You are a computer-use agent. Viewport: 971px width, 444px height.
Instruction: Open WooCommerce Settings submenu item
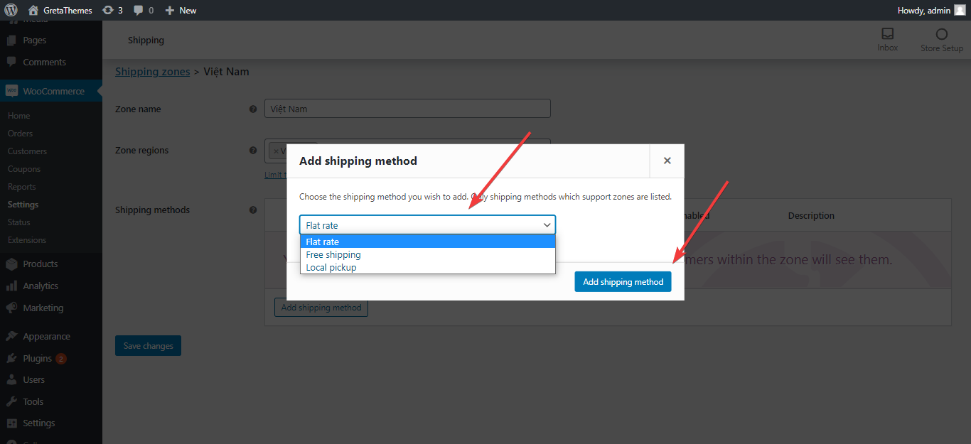click(23, 205)
